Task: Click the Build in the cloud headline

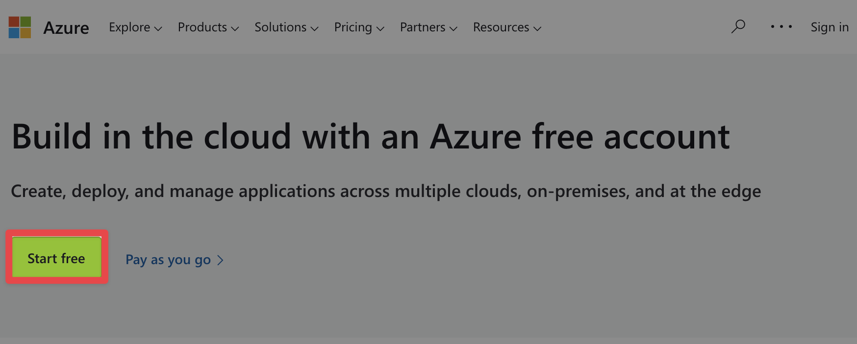Action: (371, 137)
